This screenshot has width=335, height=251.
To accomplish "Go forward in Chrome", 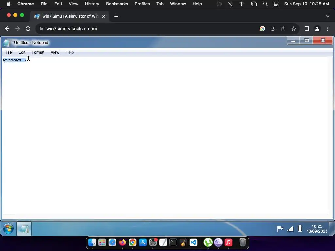I will 18,29.
